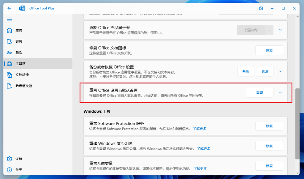The width and height of the screenshot is (304, 179).
Task: Open 关于 about page
Action: 38,170
